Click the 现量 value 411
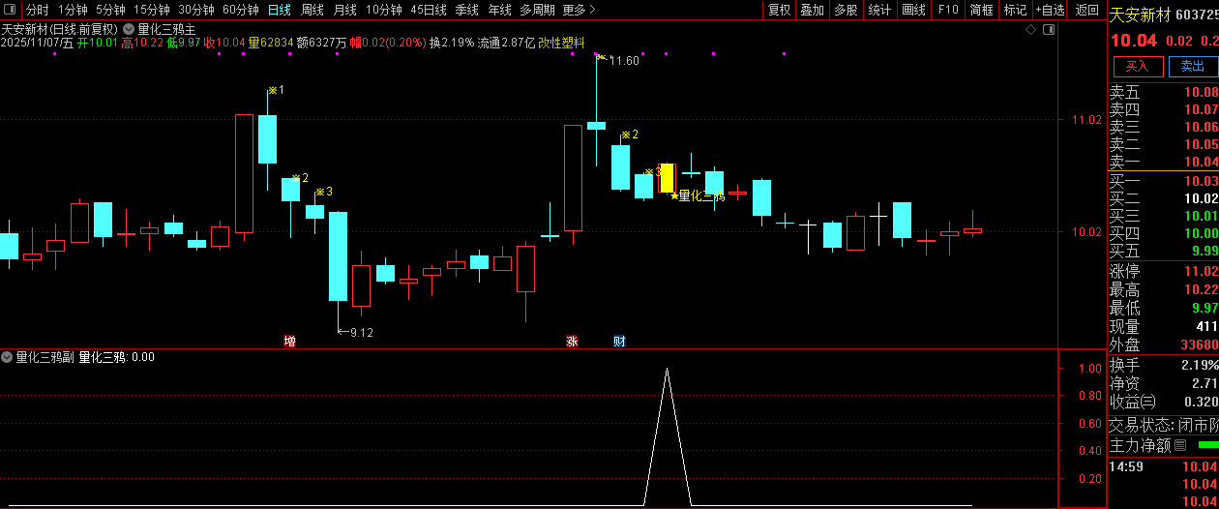Viewport: 1219px width, 509px height. point(1206,326)
